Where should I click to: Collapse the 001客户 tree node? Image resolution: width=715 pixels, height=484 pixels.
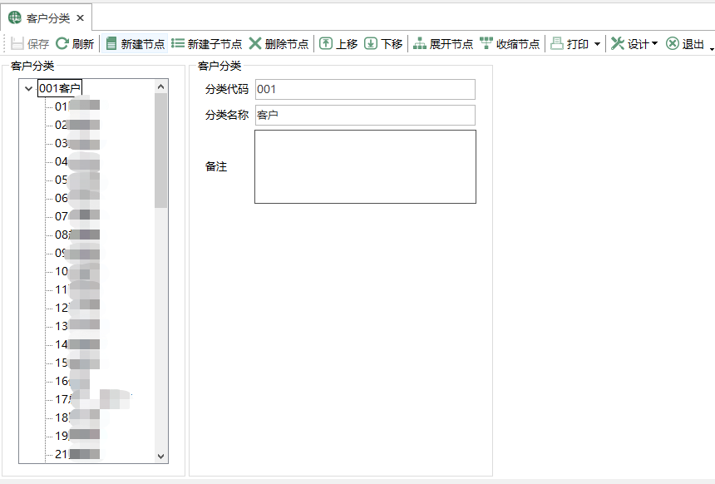[29, 88]
